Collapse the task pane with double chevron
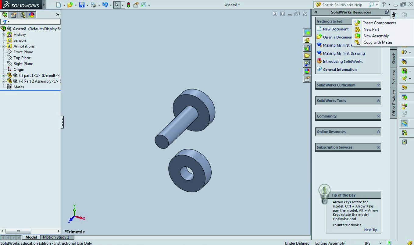The image size is (414, 245). click(x=316, y=12)
